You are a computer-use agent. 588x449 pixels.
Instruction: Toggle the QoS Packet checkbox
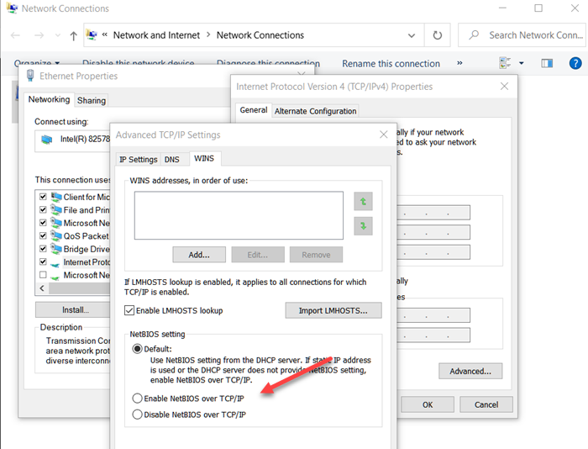tap(43, 235)
